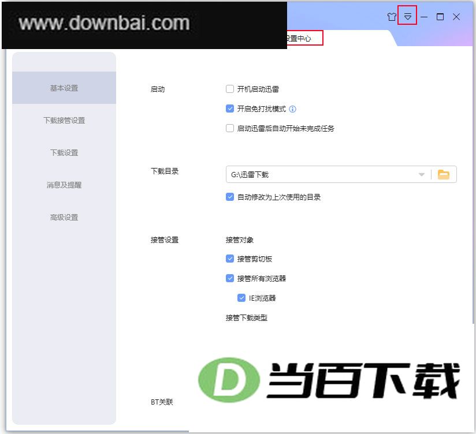Screen dimensions: 476x434
Task: Click the info icon beside 开启免打扰模式
Action: click(x=292, y=109)
